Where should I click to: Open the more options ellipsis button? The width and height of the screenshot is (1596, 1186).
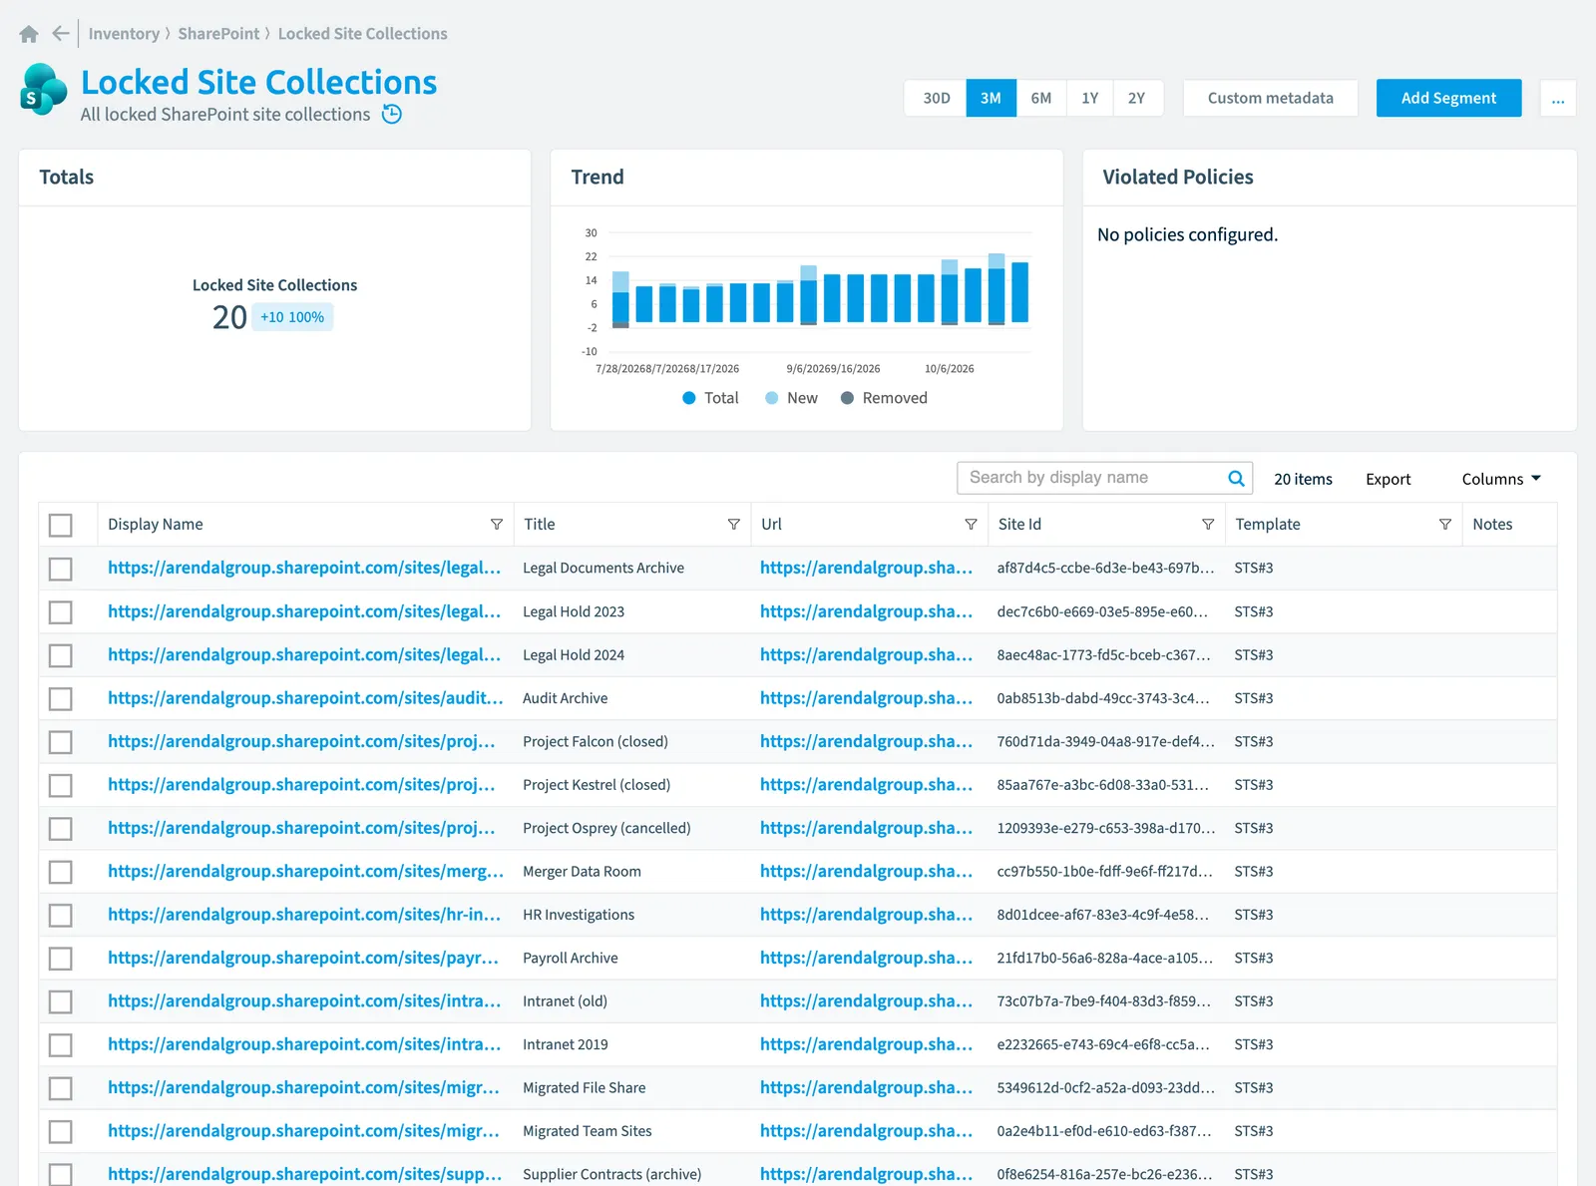(x=1558, y=98)
